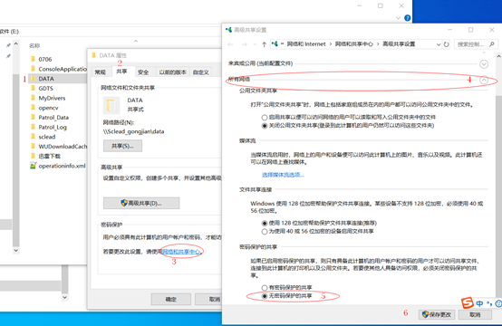Expand the 来宾或公用 profile section chevron
The height and width of the screenshot is (326, 502).
(x=484, y=64)
